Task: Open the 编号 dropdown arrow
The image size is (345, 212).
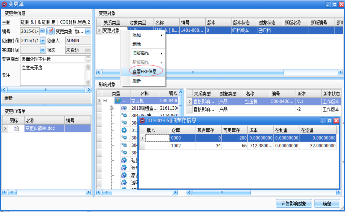Action: [43, 31]
